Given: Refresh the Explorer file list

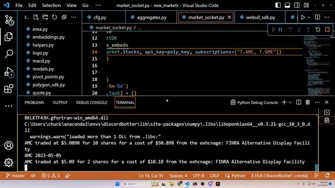Looking at the screenshot, I should click(54, 17).
